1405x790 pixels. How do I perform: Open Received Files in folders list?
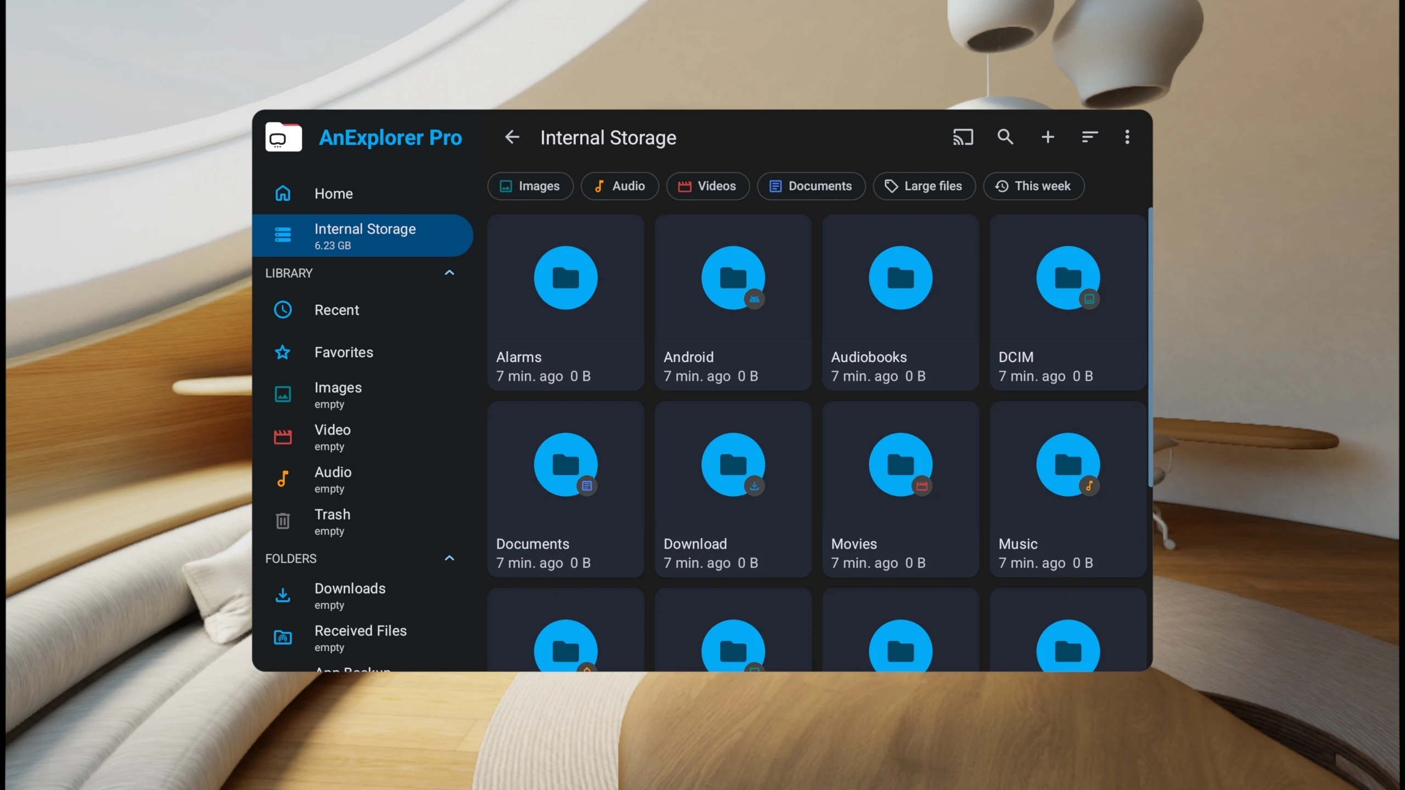click(362, 637)
